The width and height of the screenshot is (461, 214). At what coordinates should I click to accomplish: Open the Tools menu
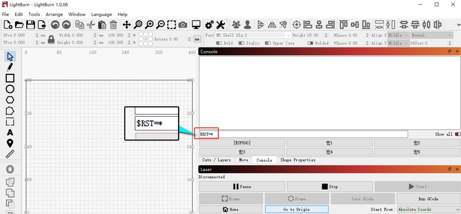(x=34, y=14)
